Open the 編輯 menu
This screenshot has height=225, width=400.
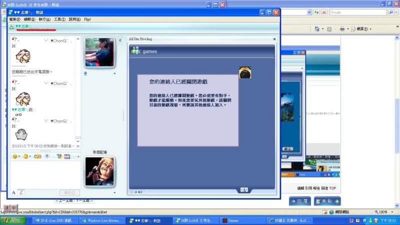coord(29,19)
